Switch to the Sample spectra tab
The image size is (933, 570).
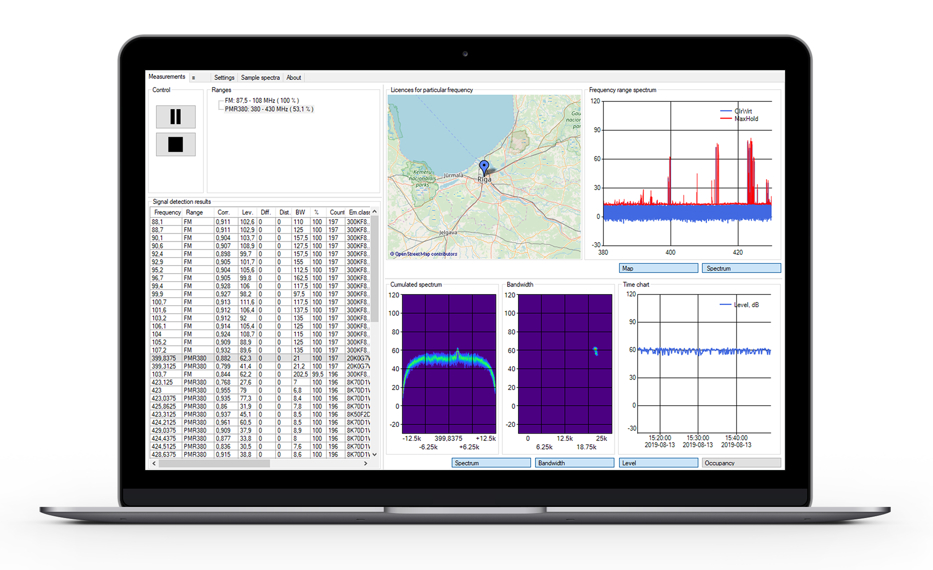(x=260, y=78)
